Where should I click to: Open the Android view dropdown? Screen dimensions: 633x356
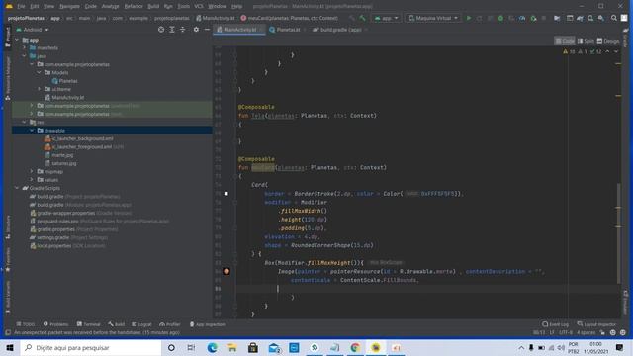coord(33,30)
